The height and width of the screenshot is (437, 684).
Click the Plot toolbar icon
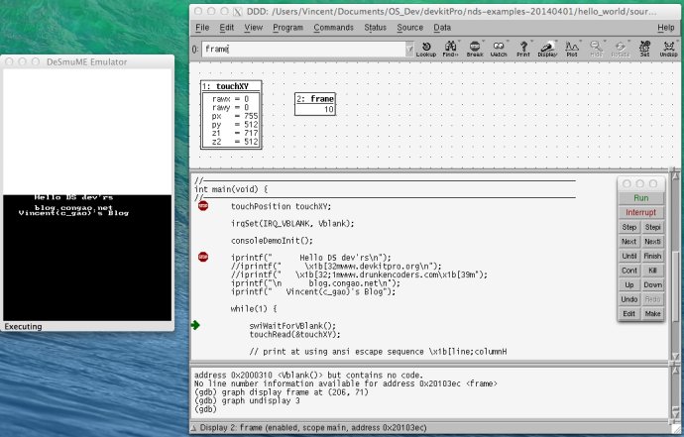coord(571,49)
